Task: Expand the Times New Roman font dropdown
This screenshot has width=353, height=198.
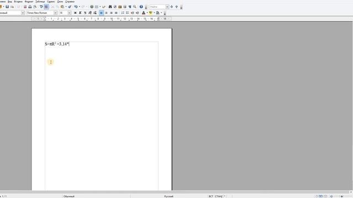Action: (55, 13)
